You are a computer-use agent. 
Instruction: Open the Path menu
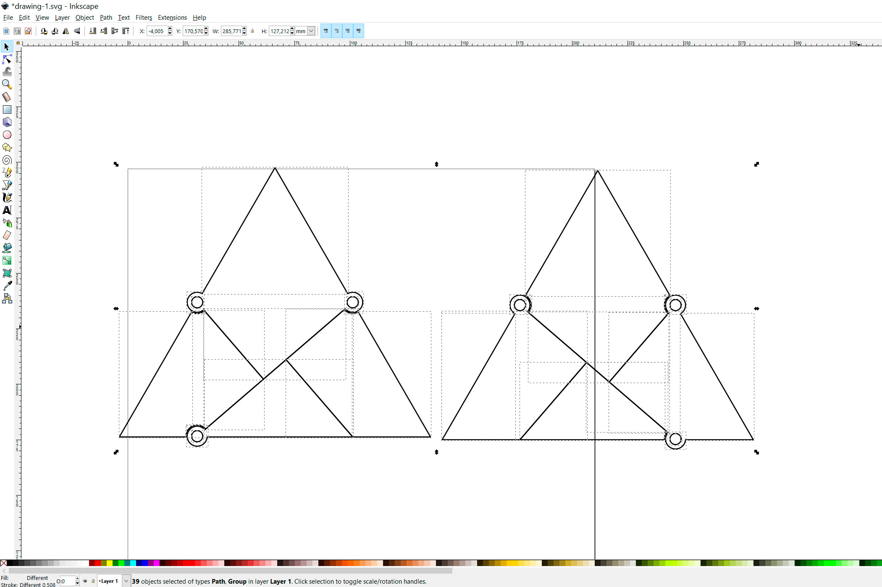(106, 18)
